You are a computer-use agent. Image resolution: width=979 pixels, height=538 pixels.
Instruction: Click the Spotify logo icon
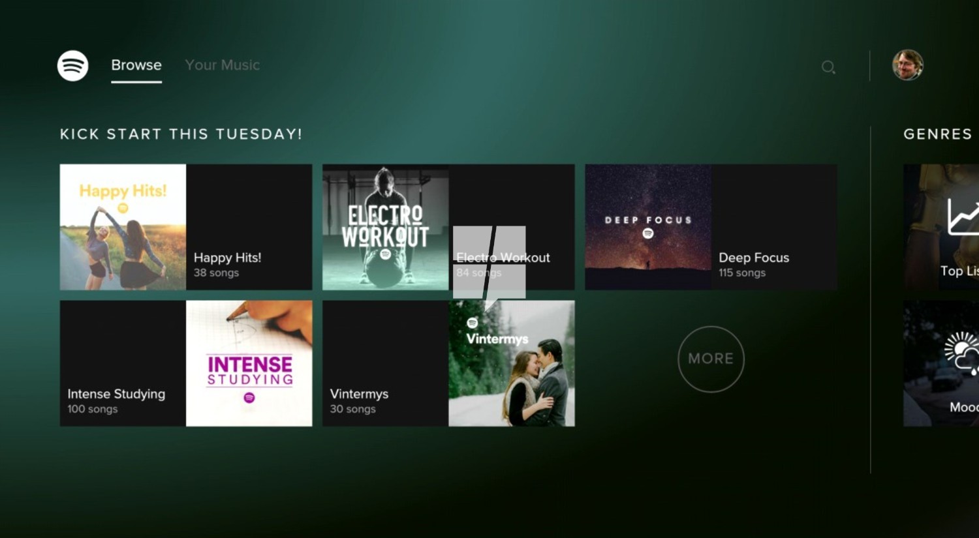point(72,65)
